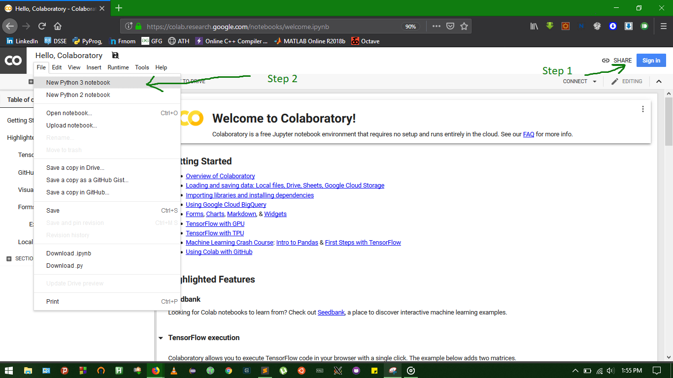Viewport: 673px width, 378px height.
Task: Go back with the browser back arrow
Action: tap(10, 26)
